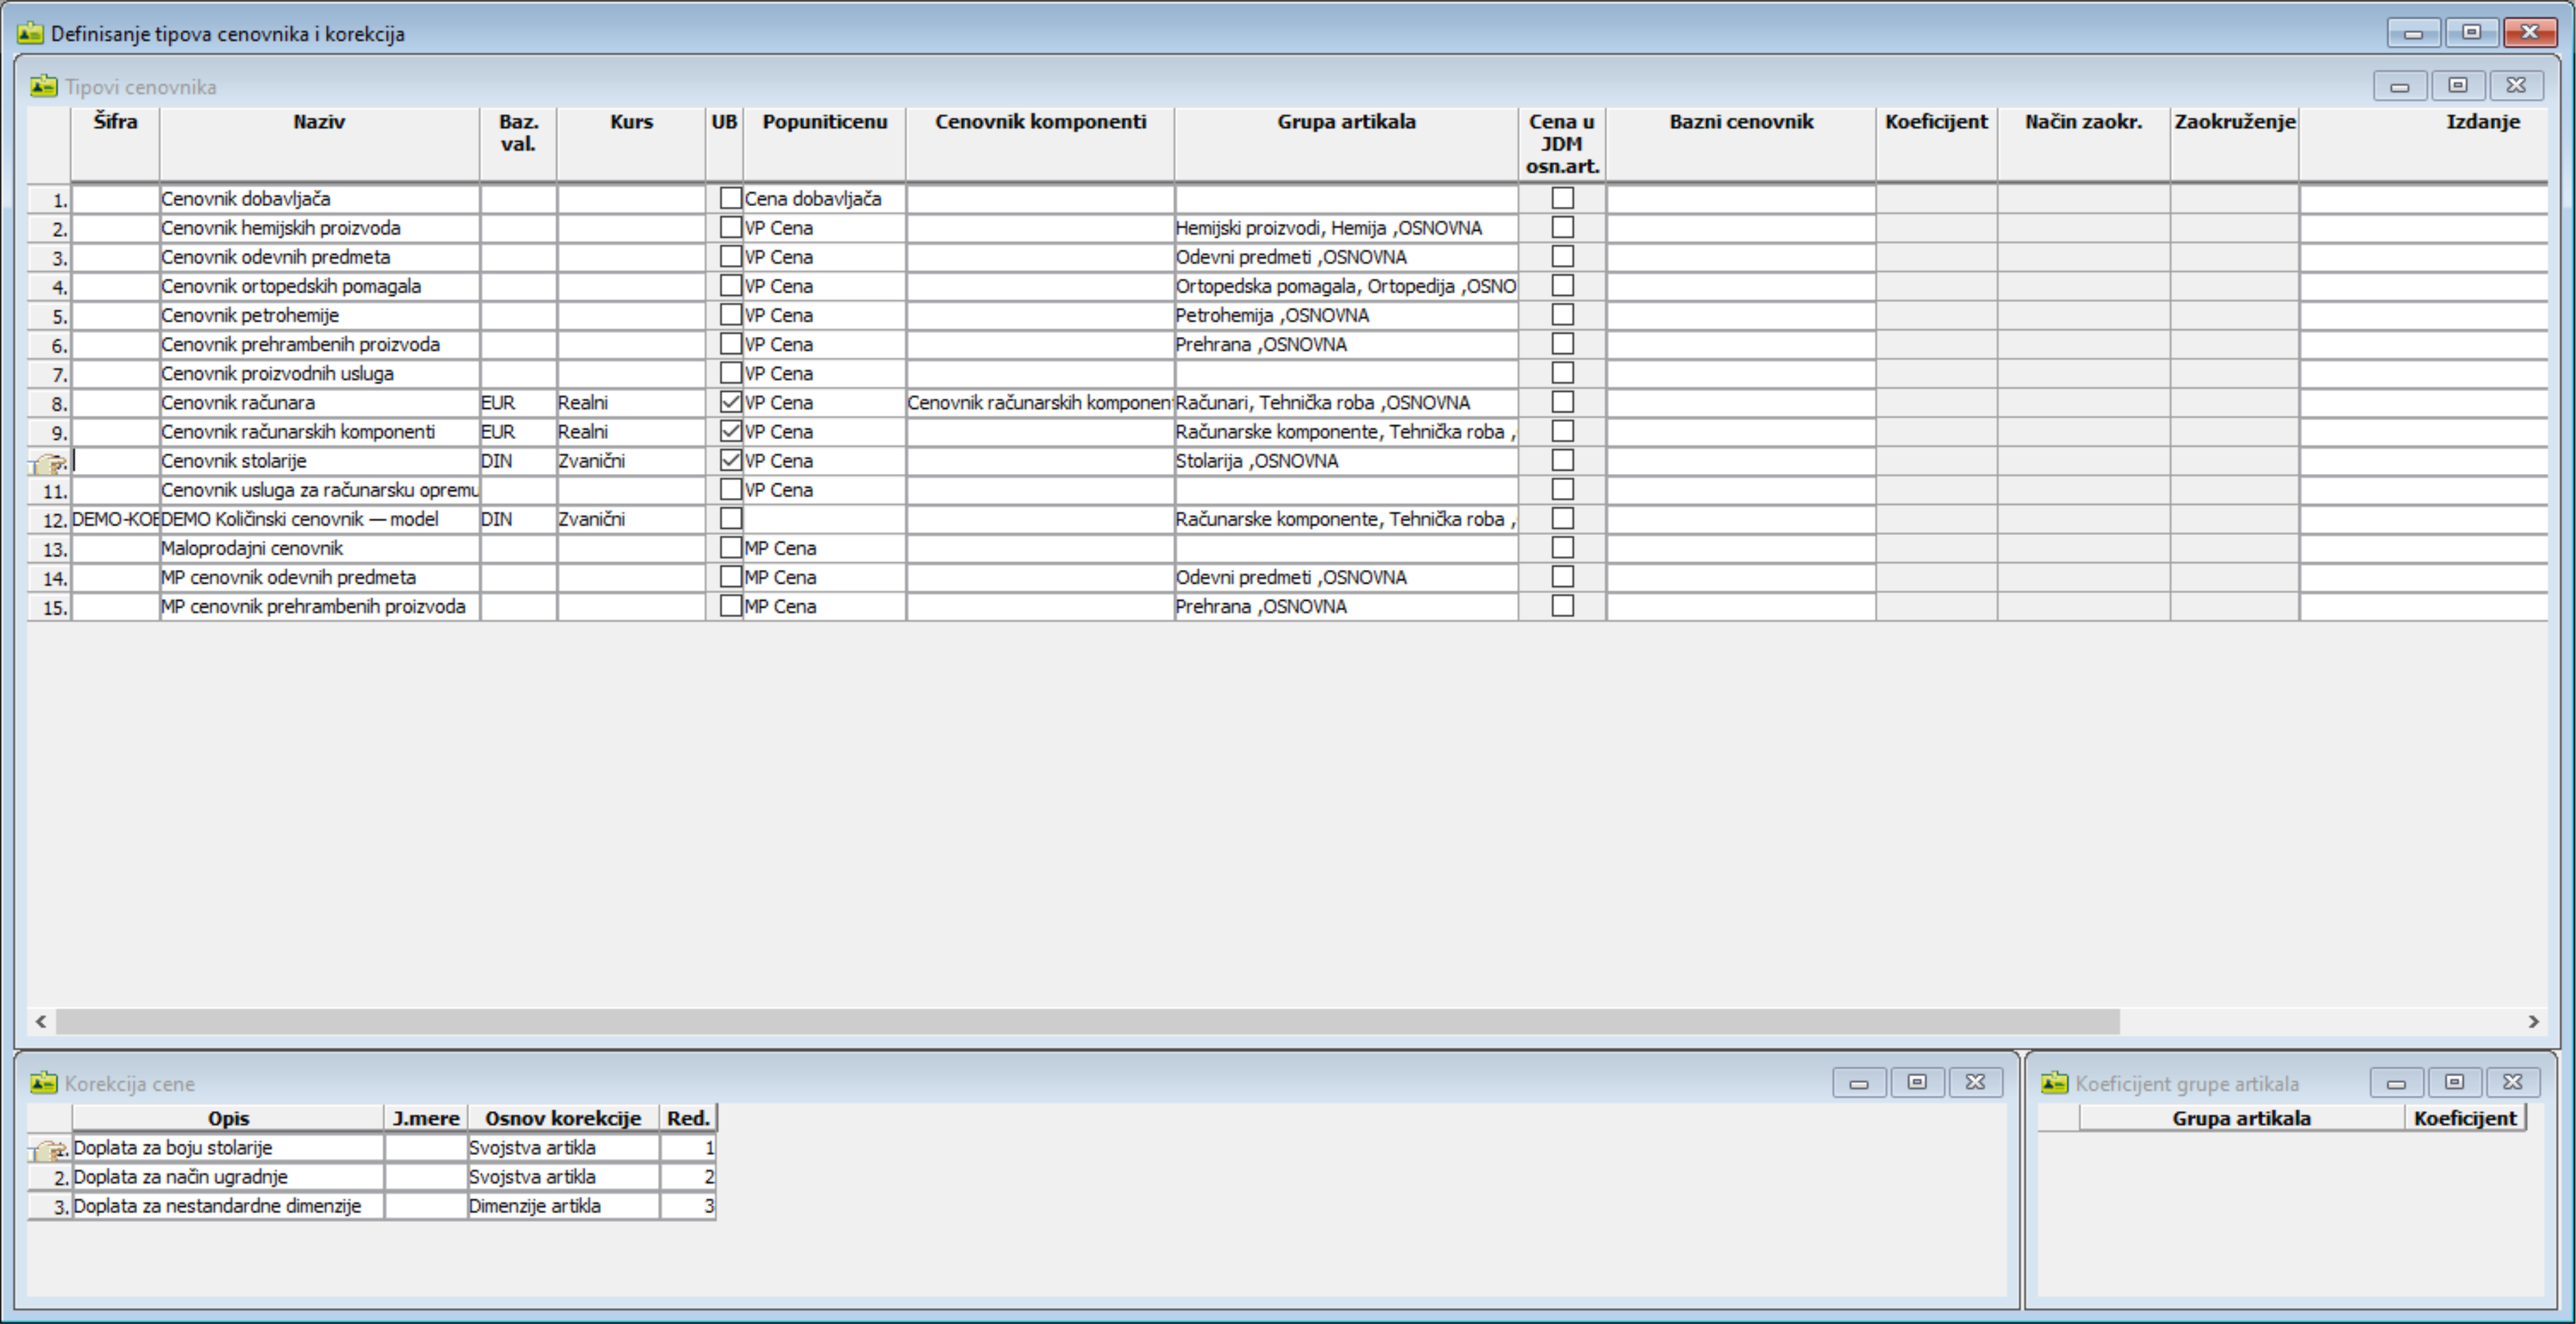The image size is (2576, 1324).
Task: Uncheck UB for Cenovnik računarskih komponenti
Action: click(731, 432)
